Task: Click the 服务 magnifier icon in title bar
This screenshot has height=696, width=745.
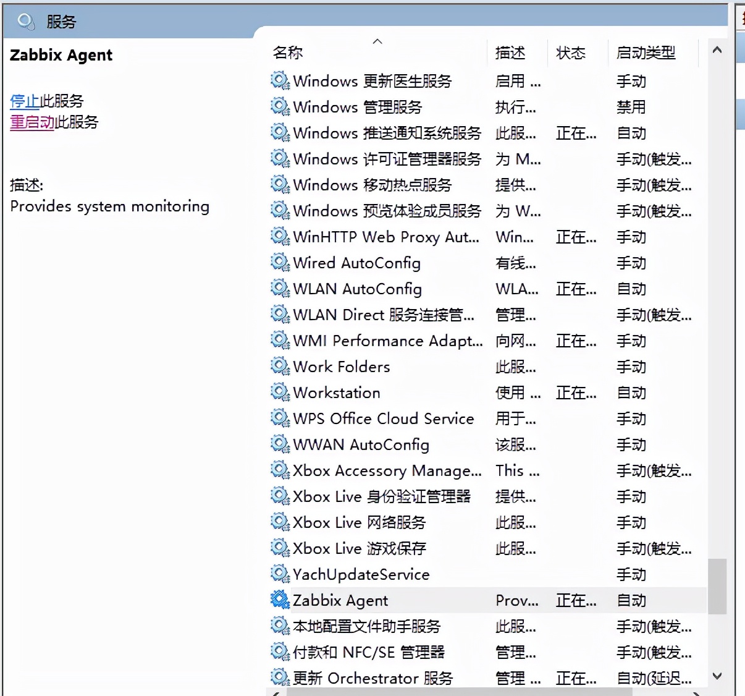Action: (x=24, y=20)
